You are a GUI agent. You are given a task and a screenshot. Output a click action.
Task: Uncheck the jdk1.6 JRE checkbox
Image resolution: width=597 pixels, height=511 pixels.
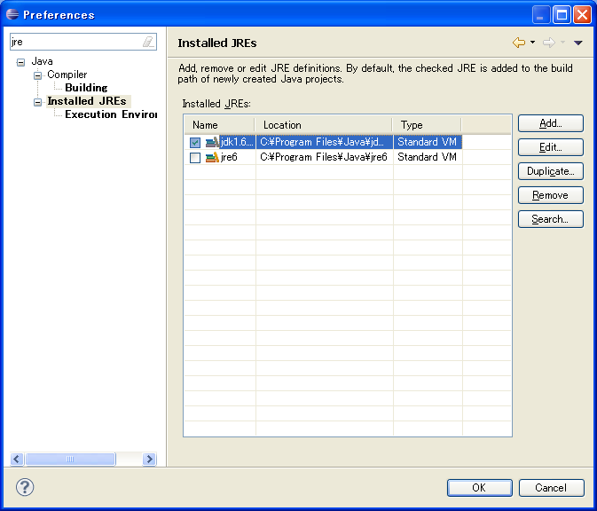tap(195, 143)
